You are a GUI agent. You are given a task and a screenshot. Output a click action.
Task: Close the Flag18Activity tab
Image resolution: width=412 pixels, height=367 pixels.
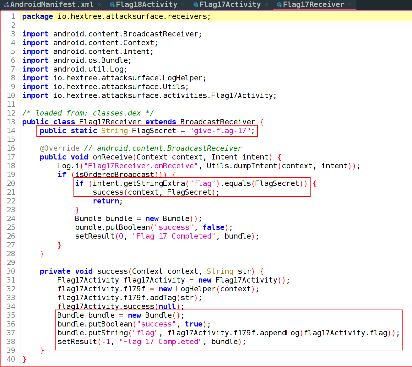coord(183,4)
